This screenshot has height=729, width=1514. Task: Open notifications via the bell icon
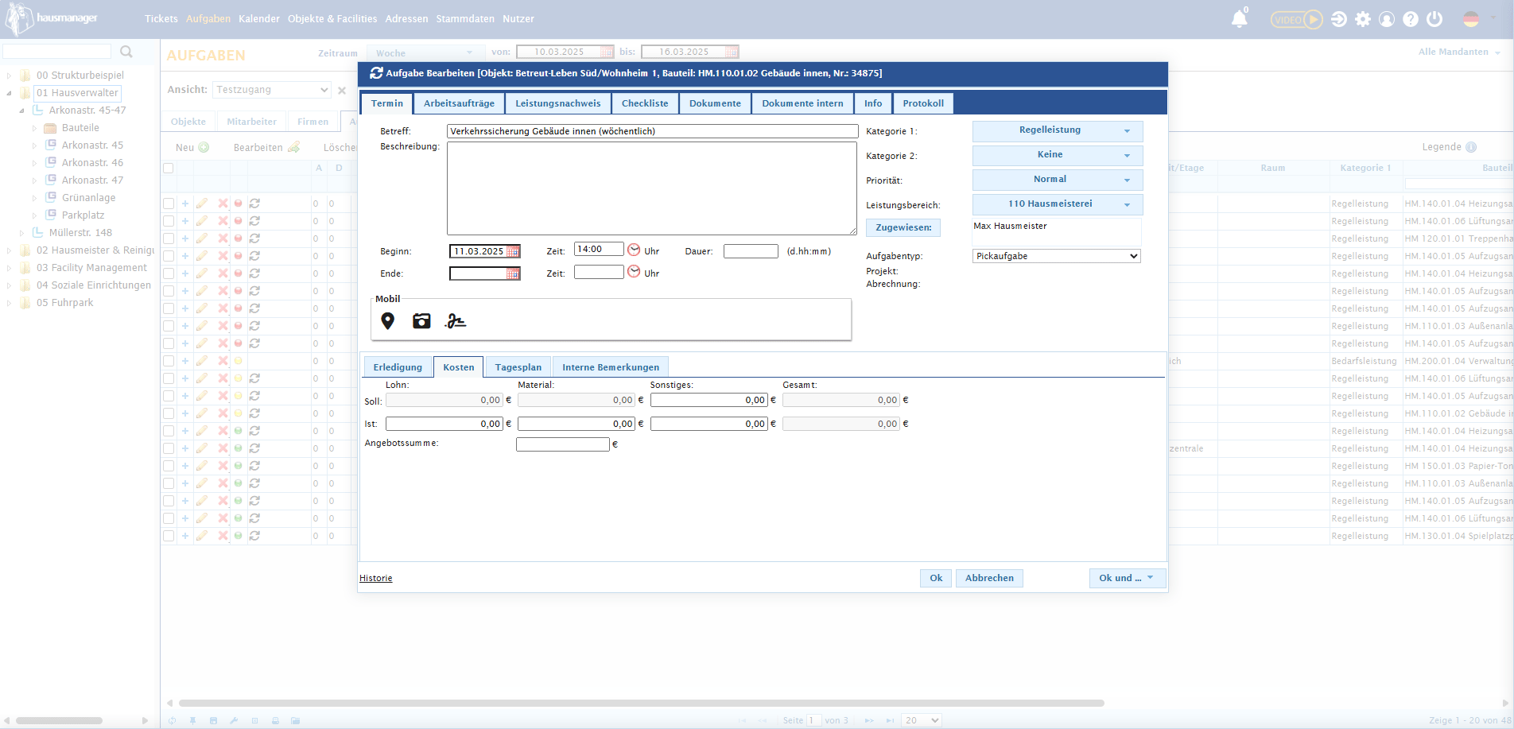click(x=1239, y=19)
